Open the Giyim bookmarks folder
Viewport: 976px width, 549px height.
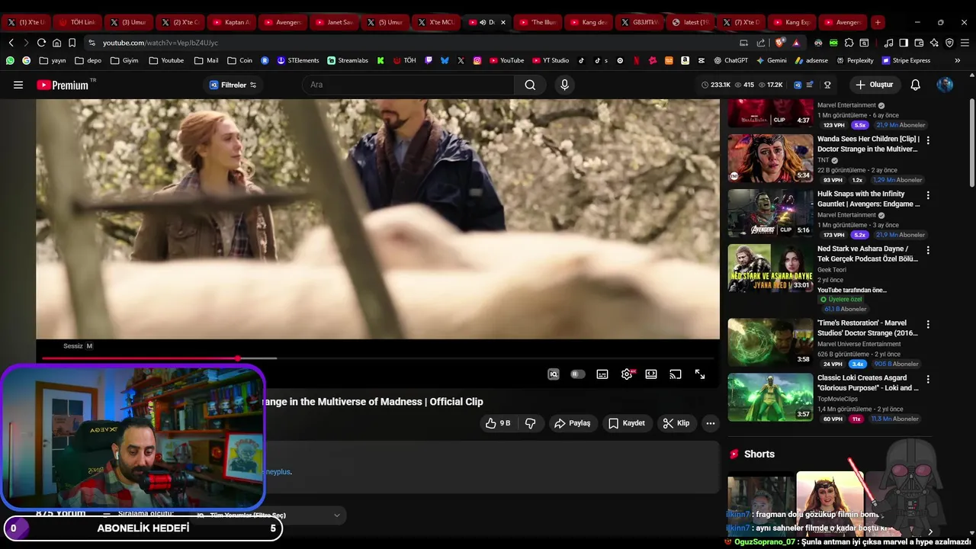[x=124, y=60]
